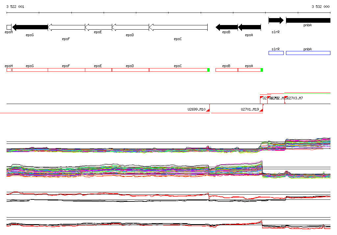Click the small white epsH gene box
This screenshot has width=337, height=235.
pyautogui.click(x=9, y=27)
